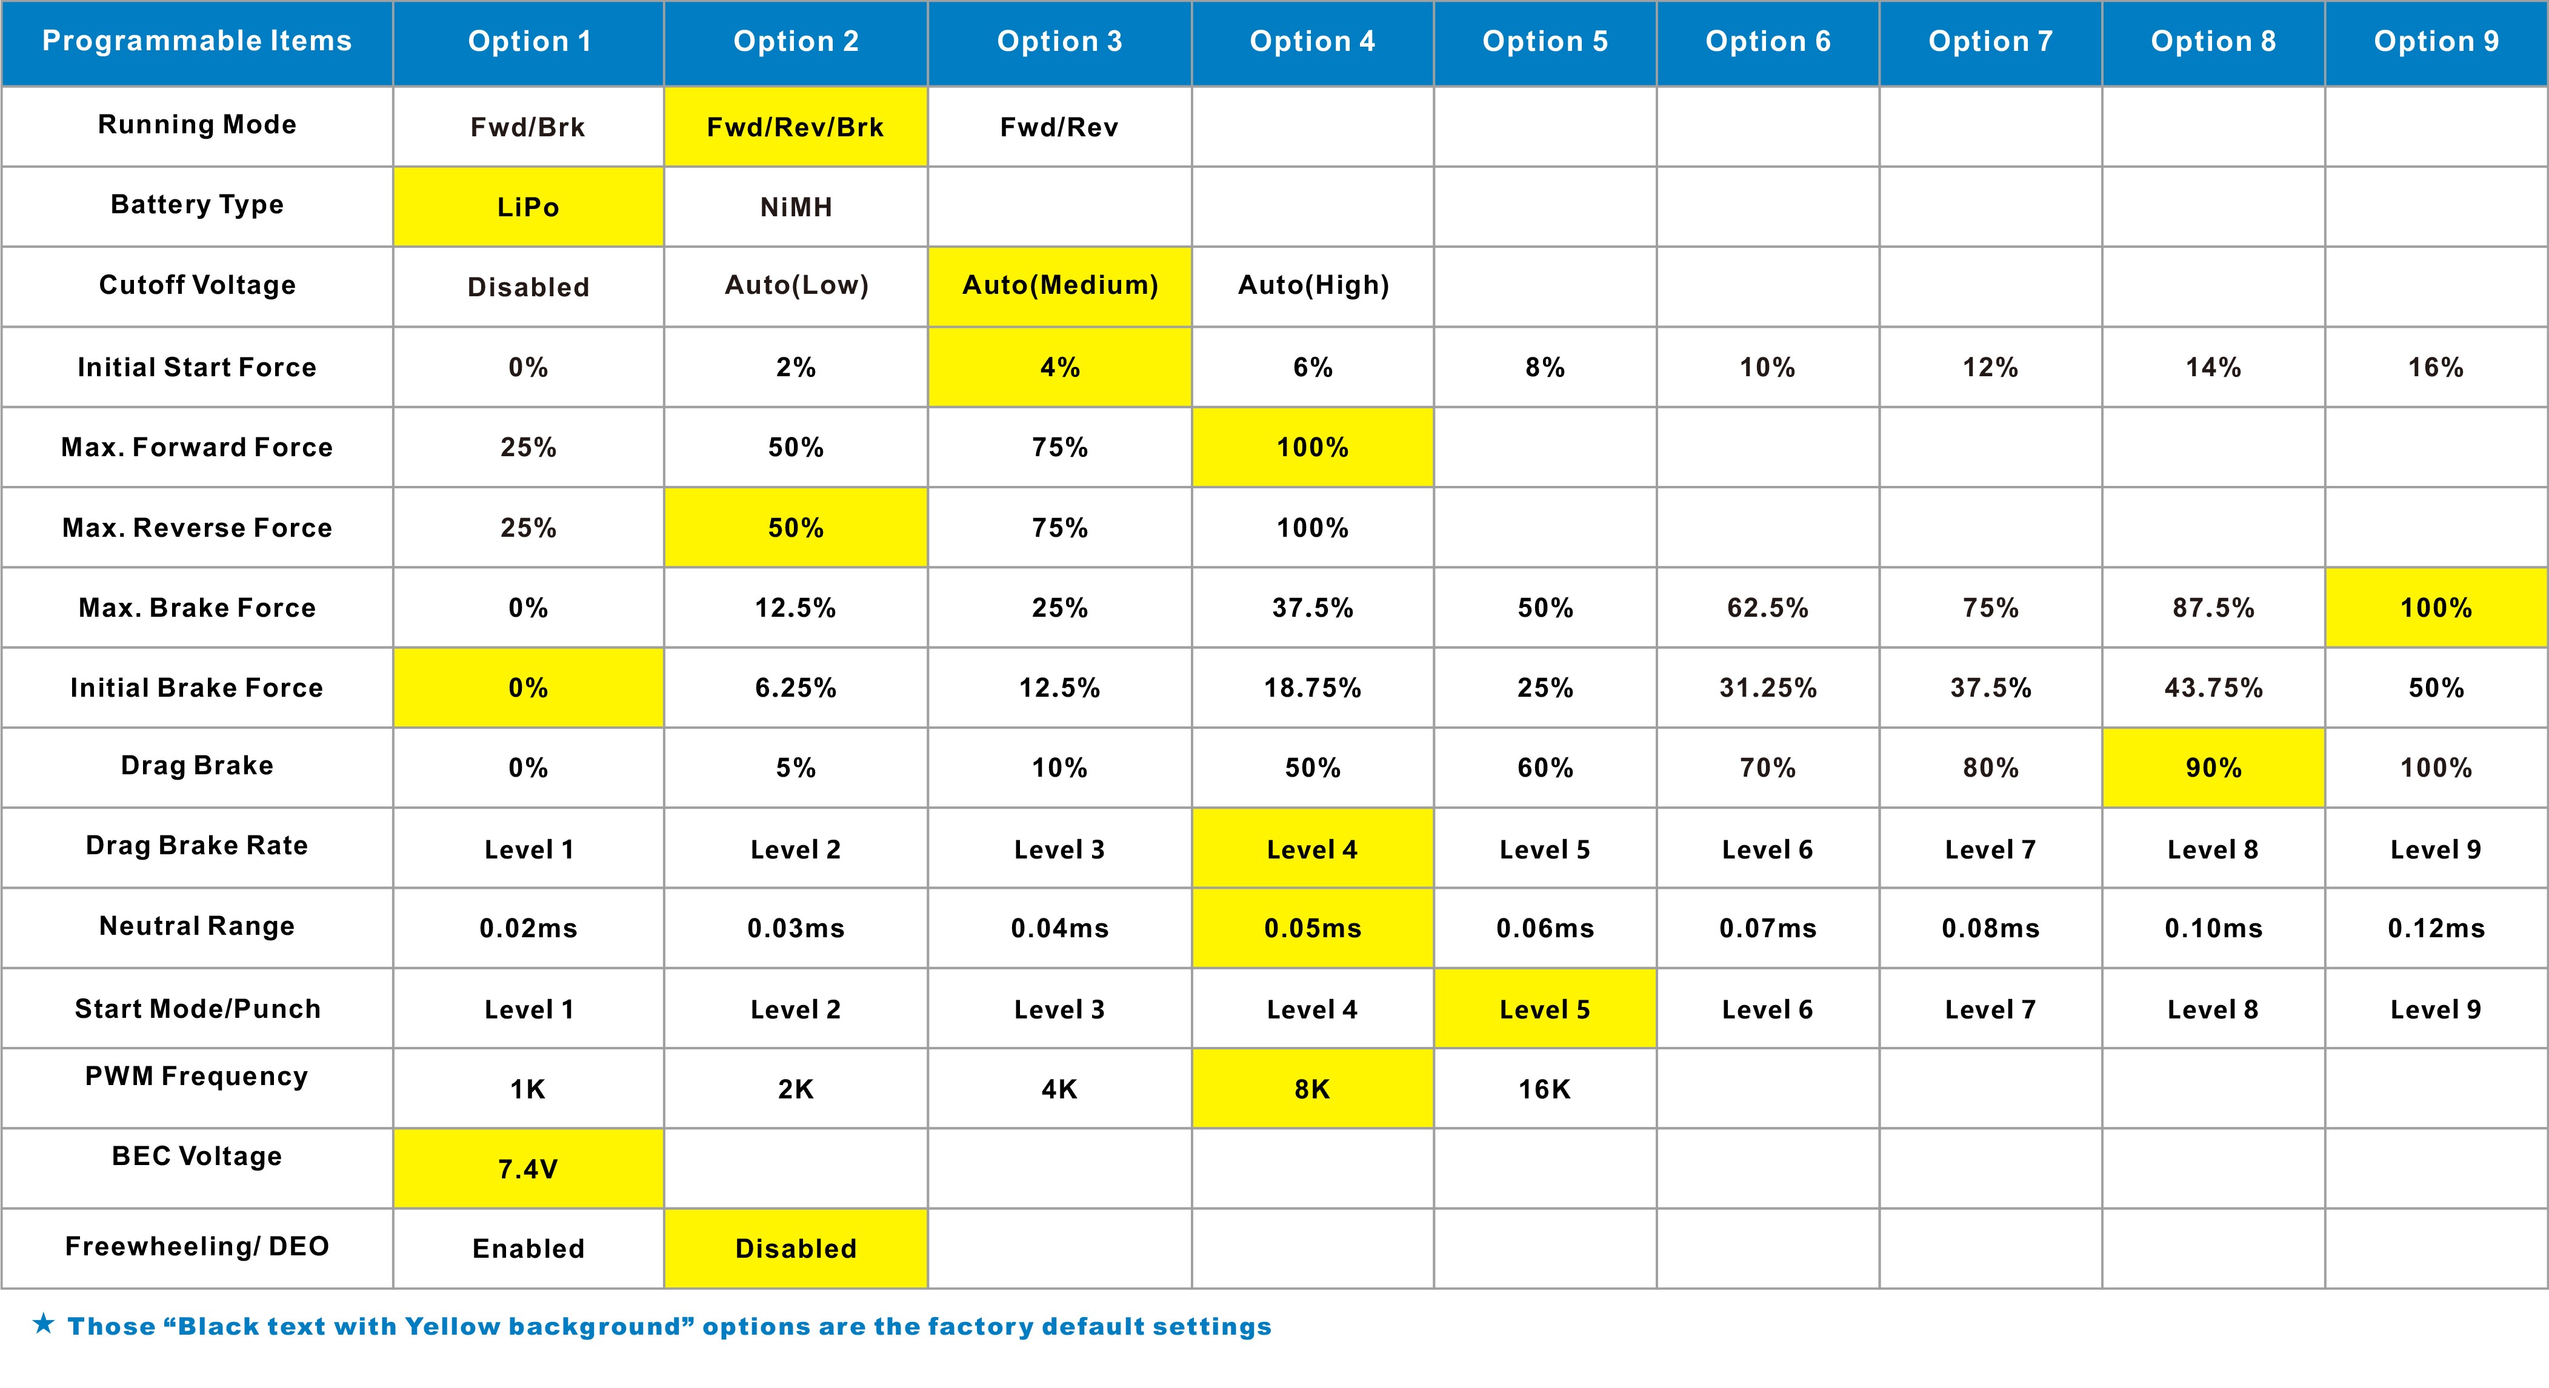
Task: Click the "Option 5" column header
Action: (1545, 42)
